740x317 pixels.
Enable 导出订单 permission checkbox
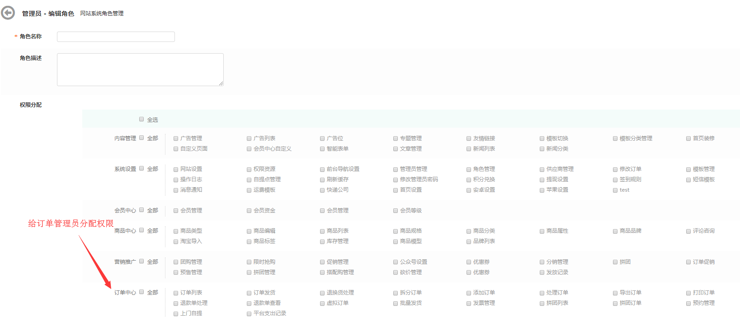pos(615,293)
